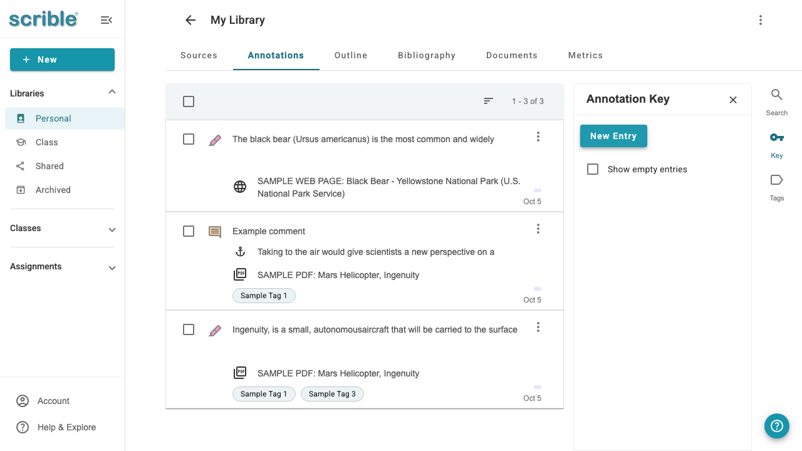The image size is (802, 451).
Task: Click the My Library title
Action: point(237,20)
